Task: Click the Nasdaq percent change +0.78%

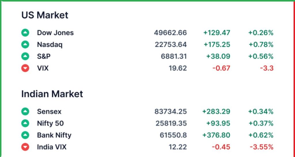Action: point(261,45)
